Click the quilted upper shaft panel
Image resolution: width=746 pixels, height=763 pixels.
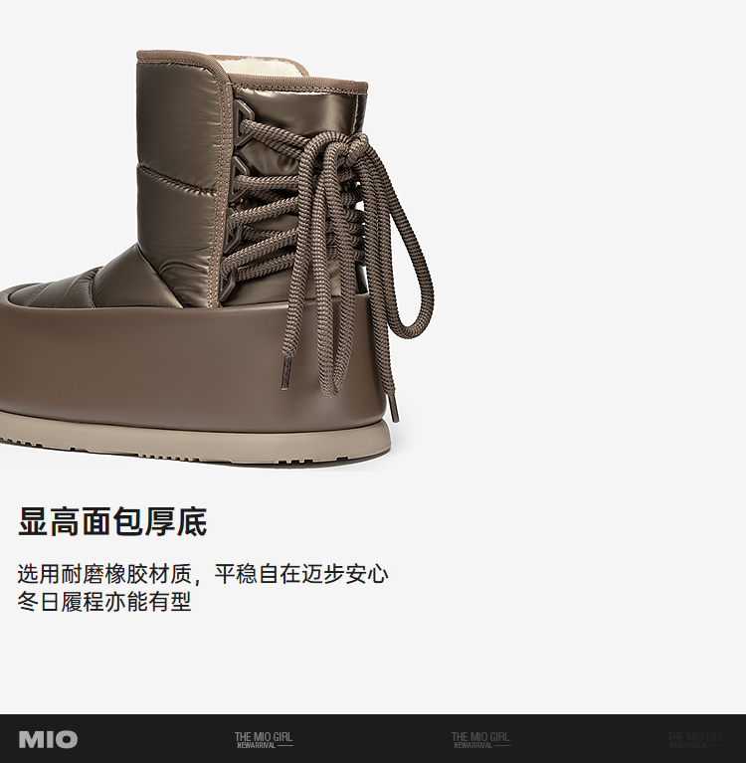pyautogui.click(x=180, y=180)
